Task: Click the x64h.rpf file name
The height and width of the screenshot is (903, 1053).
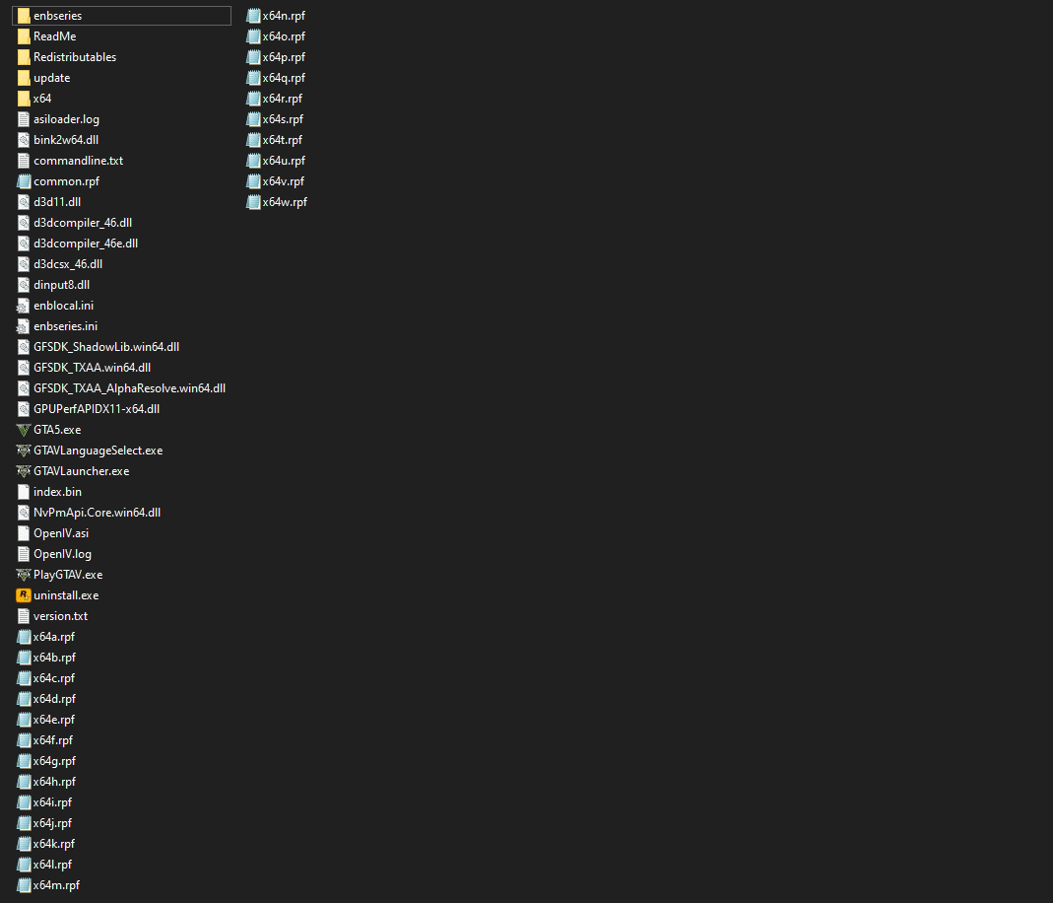Action: (x=54, y=782)
